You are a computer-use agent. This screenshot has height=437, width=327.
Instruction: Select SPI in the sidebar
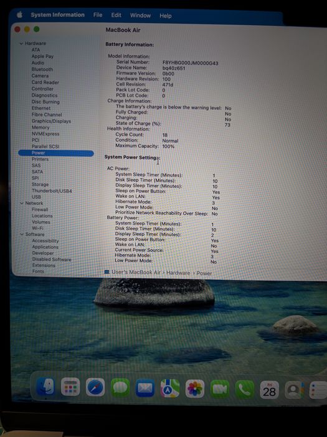click(36, 178)
